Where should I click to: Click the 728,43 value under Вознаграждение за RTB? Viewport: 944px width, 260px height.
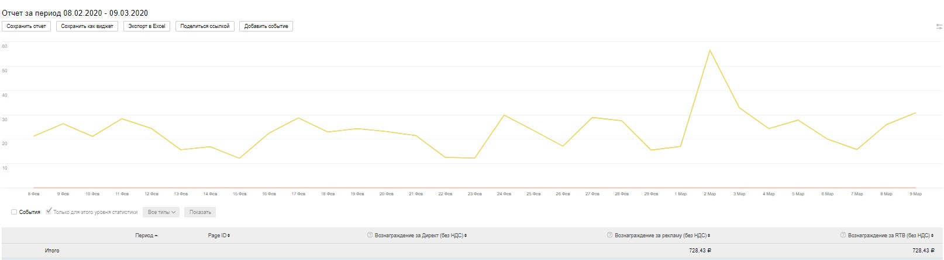click(924, 251)
